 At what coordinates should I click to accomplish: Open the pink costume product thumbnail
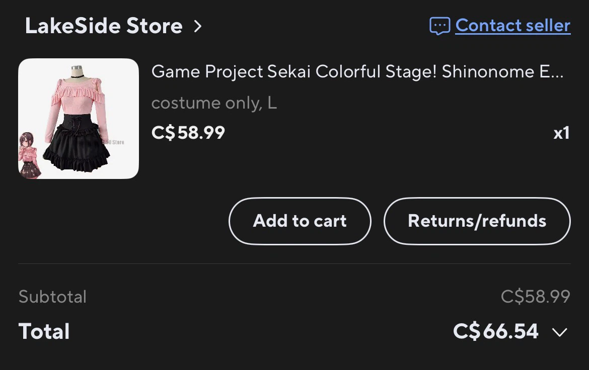(x=79, y=119)
